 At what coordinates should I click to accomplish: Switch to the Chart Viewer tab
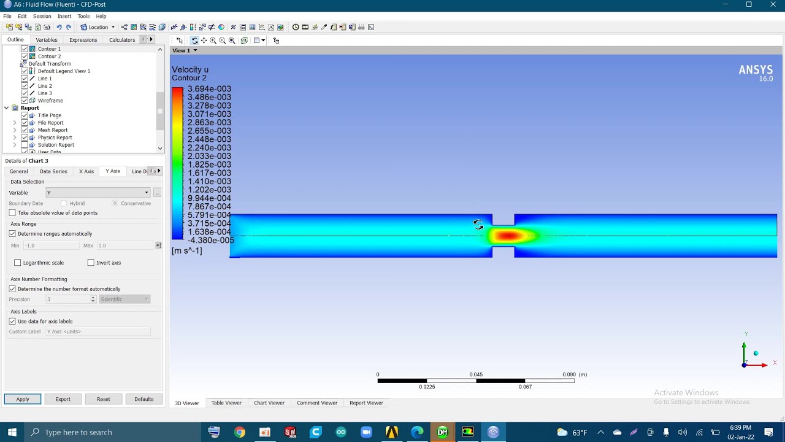(269, 403)
